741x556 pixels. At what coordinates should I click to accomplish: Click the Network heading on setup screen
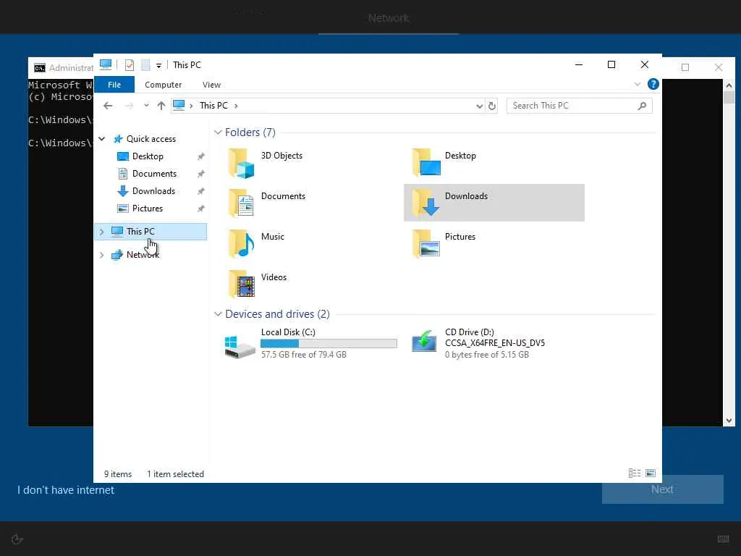pos(389,18)
